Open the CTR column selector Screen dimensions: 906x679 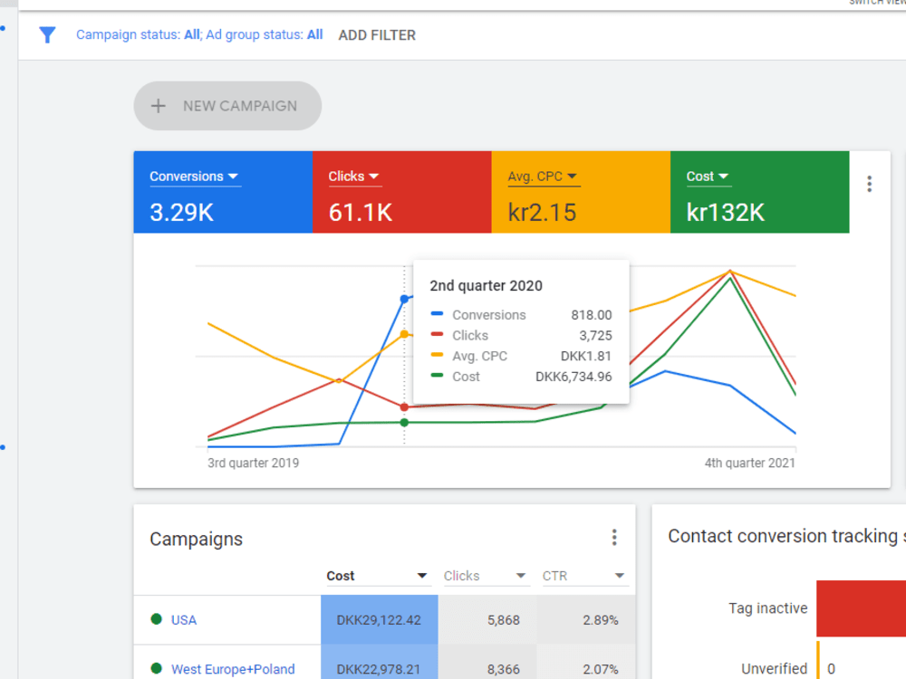[x=619, y=575]
